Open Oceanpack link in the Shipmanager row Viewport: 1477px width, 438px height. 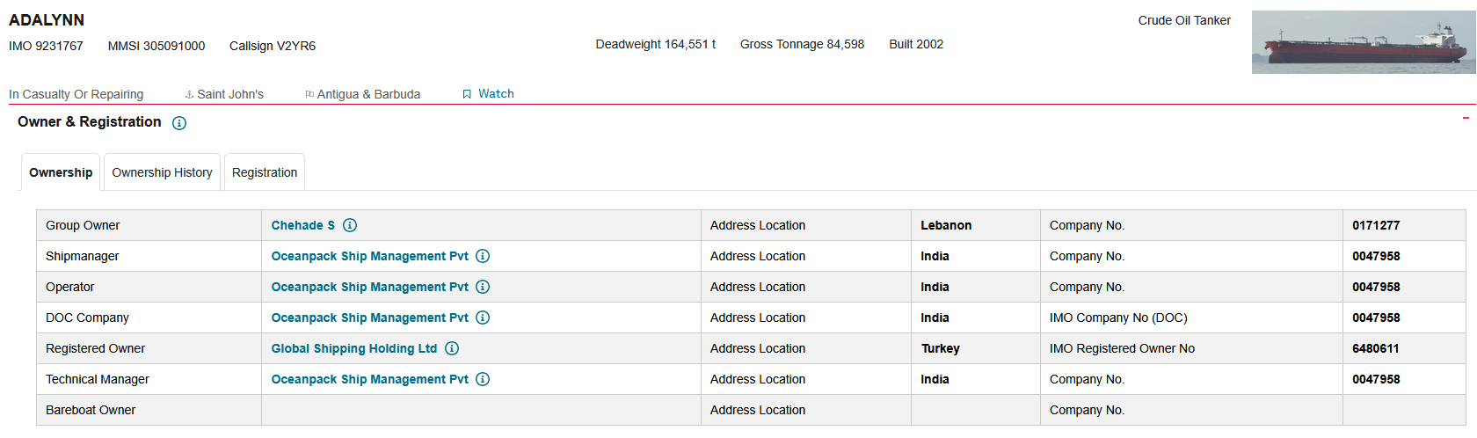[x=370, y=256]
